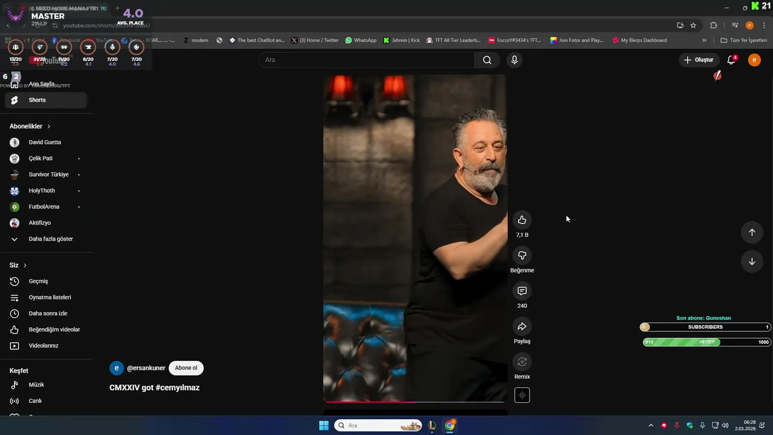Open the Remix option
The width and height of the screenshot is (773, 435).
pos(522,362)
